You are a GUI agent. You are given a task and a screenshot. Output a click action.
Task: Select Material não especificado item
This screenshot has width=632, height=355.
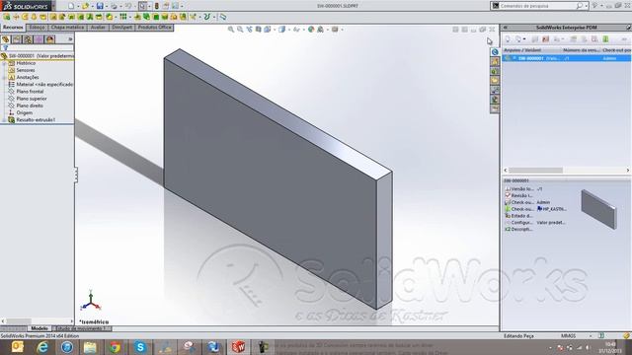click(44, 85)
